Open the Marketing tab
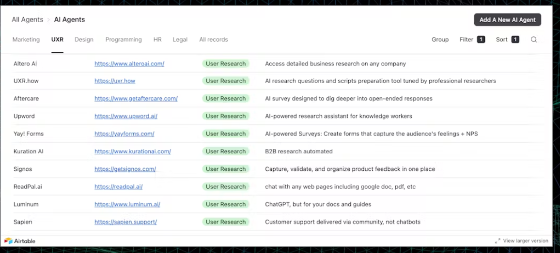560x253 pixels. coord(26,40)
